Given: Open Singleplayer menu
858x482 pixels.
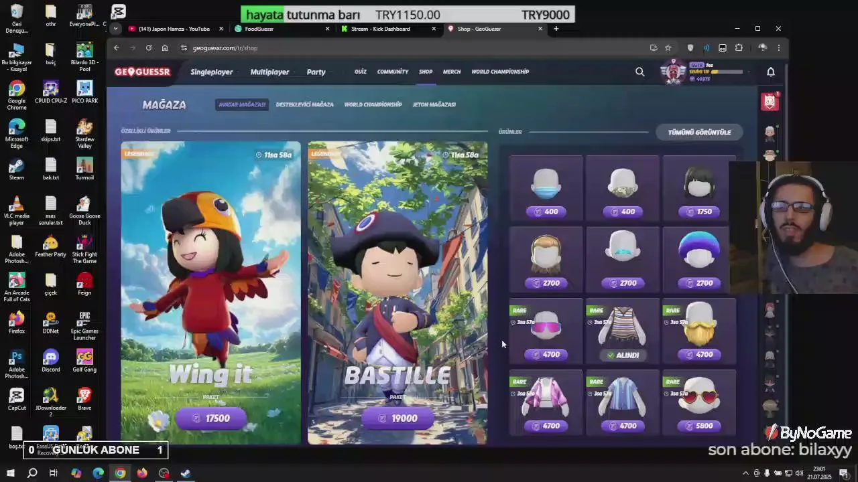Looking at the screenshot, I should 212,72.
